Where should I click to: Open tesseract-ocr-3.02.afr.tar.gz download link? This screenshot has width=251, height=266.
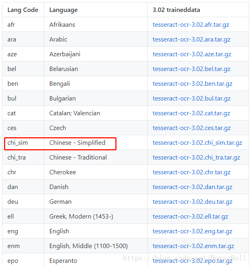191,25
